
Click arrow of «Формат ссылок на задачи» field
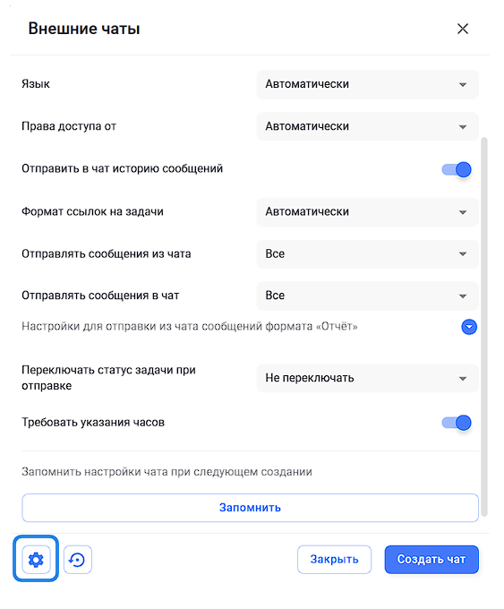463,212
